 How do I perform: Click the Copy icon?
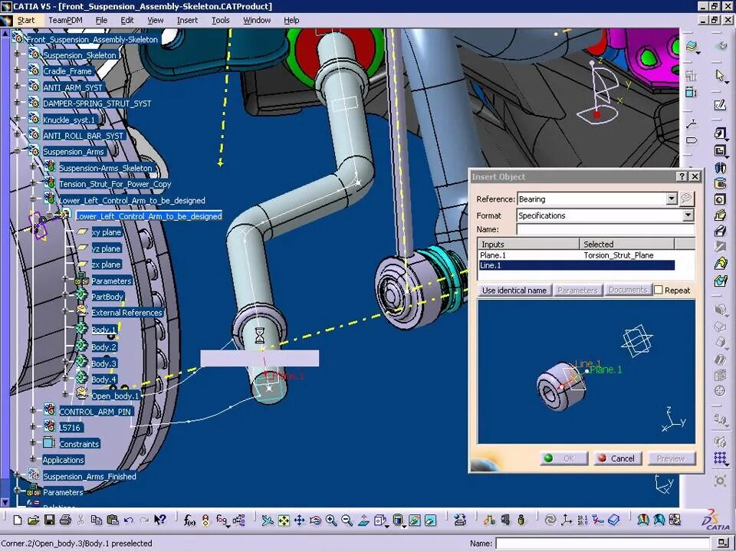(x=97, y=520)
